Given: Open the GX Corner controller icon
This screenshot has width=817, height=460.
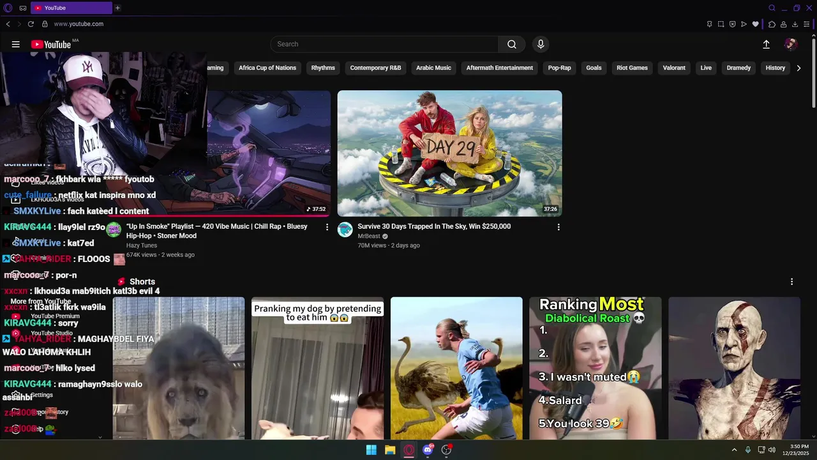Looking at the screenshot, I should [23, 8].
